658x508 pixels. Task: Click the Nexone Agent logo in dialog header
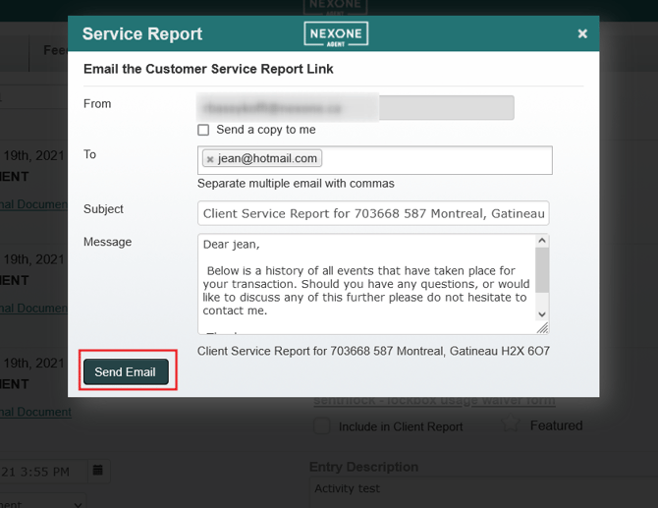coord(336,34)
